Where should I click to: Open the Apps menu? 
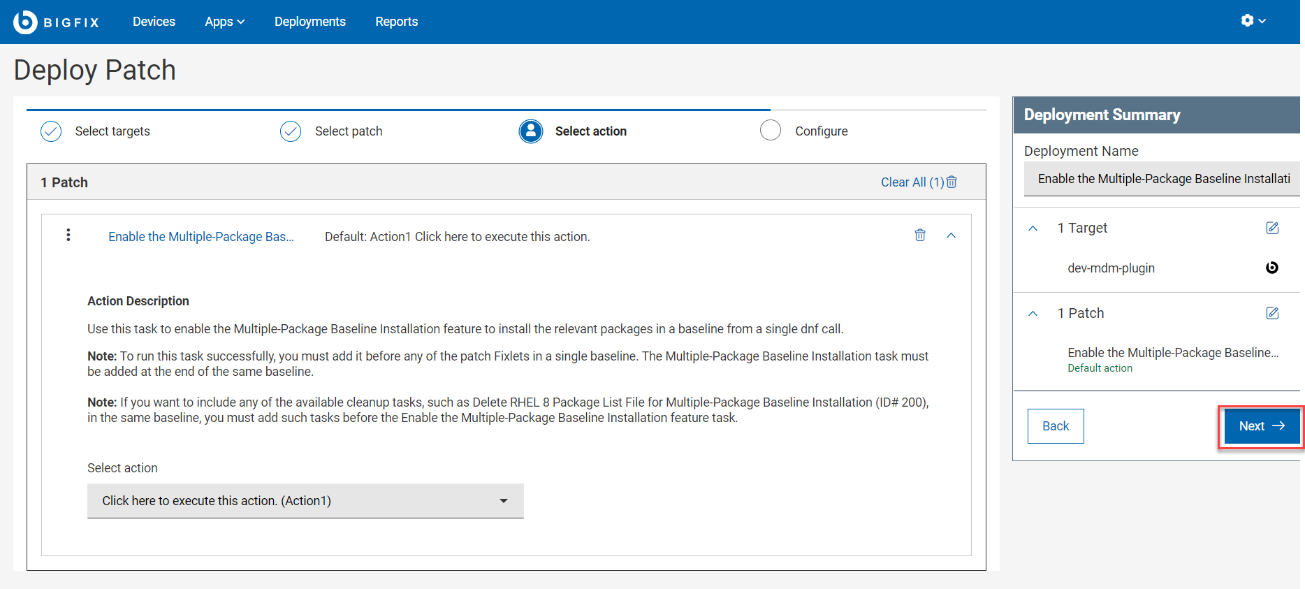point(224,22)
